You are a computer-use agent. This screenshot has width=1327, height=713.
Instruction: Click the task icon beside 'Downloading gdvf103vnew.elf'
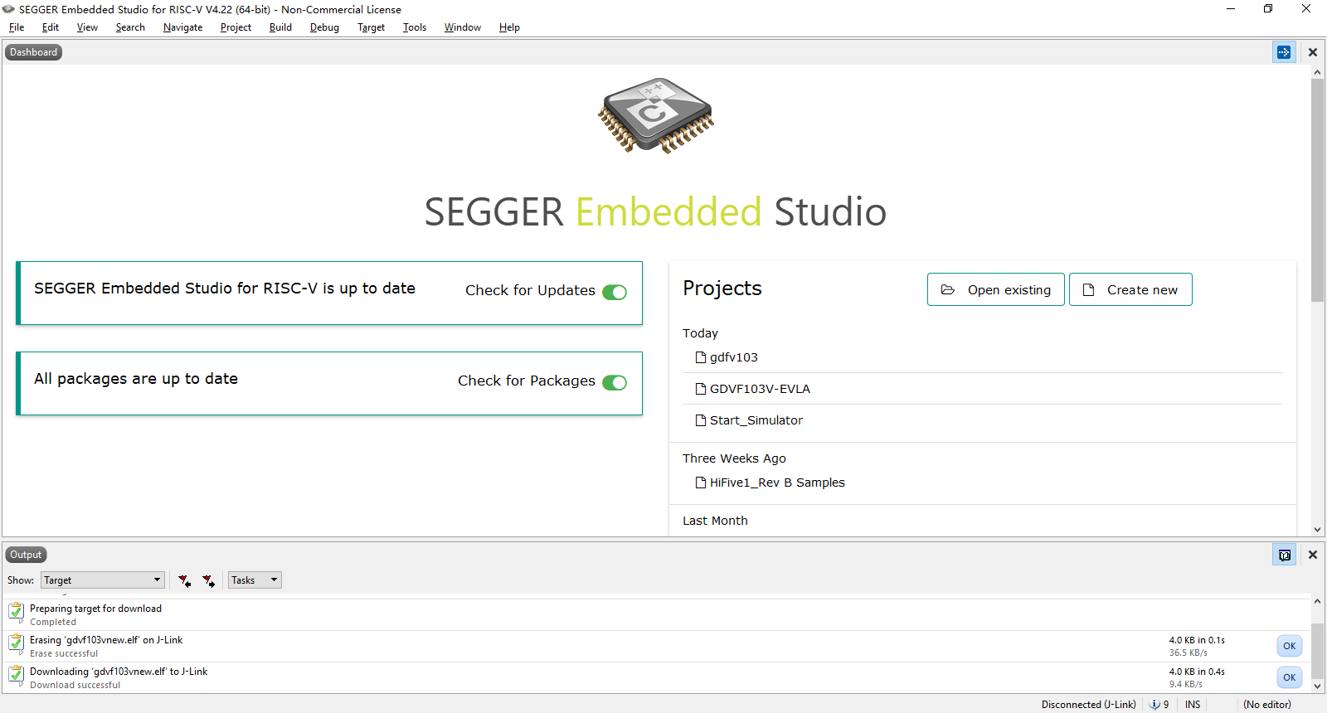point(16,674)
